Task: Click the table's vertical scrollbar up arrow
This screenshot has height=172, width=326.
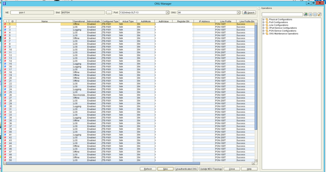Action: click(x=256, y=24)
